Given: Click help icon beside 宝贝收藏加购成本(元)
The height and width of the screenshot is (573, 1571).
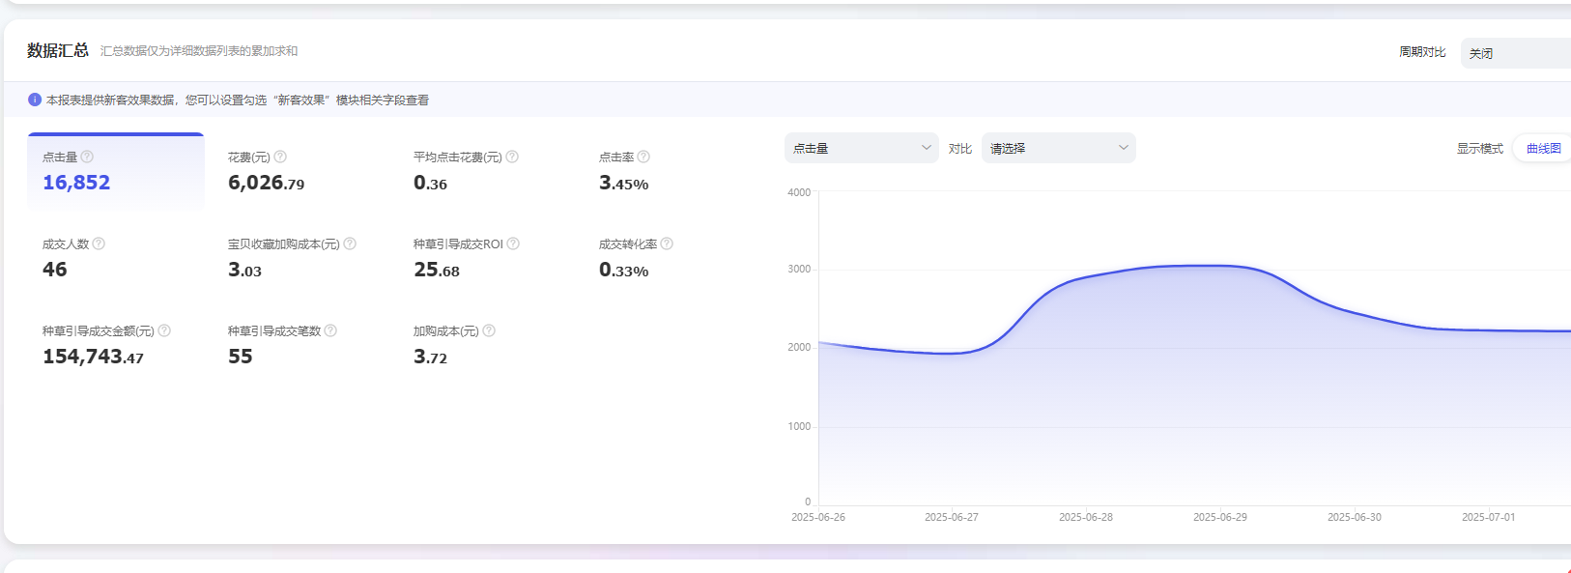Looking at the screenshot, I should (x=350, y=244).
